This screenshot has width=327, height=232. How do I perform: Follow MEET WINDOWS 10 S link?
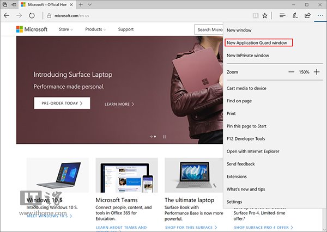pyautogui.click(x=50, y=216)
